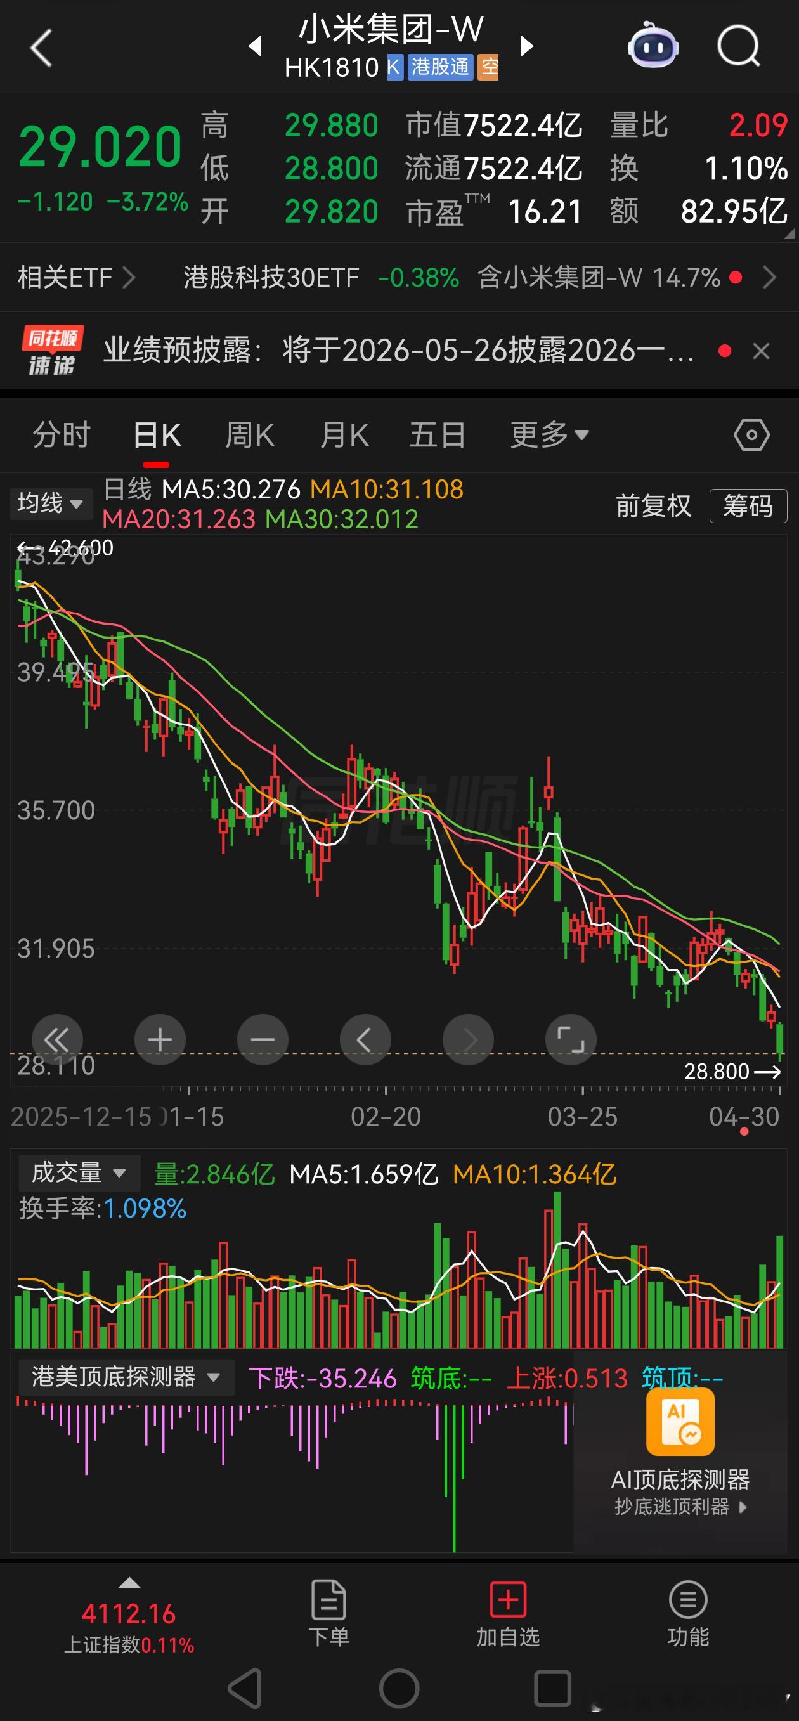Expand the index bar up arrow
This screenshot has height=1721, width=799.
click(129, 1583)
